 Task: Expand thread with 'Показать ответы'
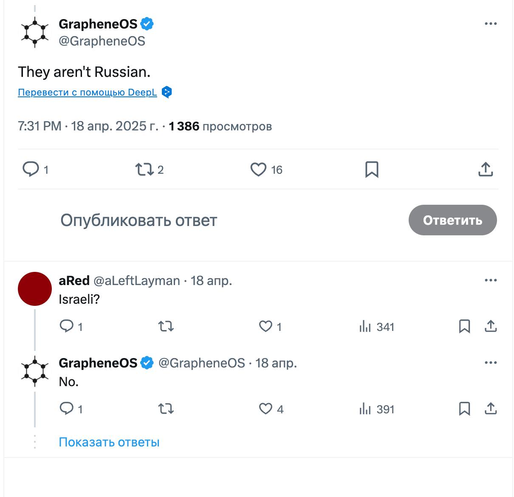click(x=109, y=442)
